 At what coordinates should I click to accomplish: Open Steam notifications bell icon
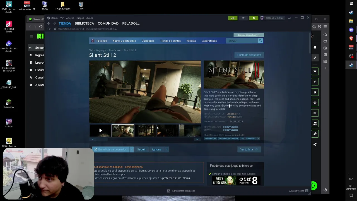click(254, 18)
